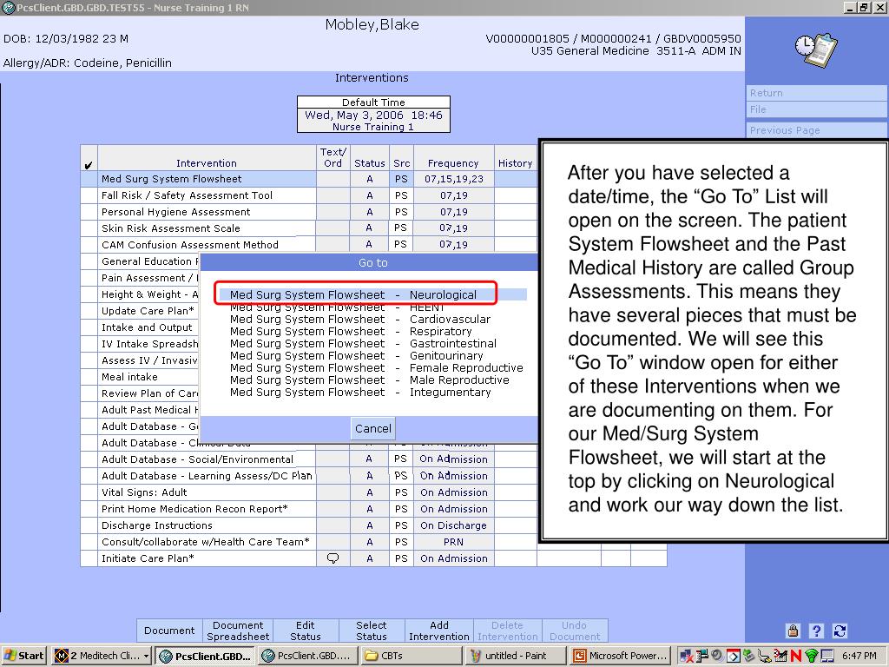
Task: Click the chart graph tray icon
Action: pyautogui.click(x=780, y=656)
